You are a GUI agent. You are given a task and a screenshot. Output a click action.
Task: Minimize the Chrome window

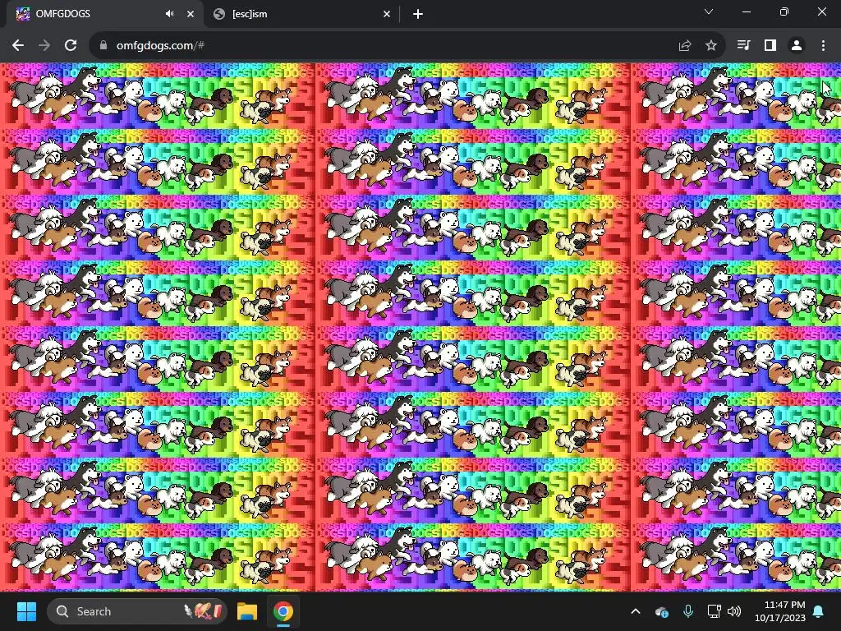(x=747, y=12)
